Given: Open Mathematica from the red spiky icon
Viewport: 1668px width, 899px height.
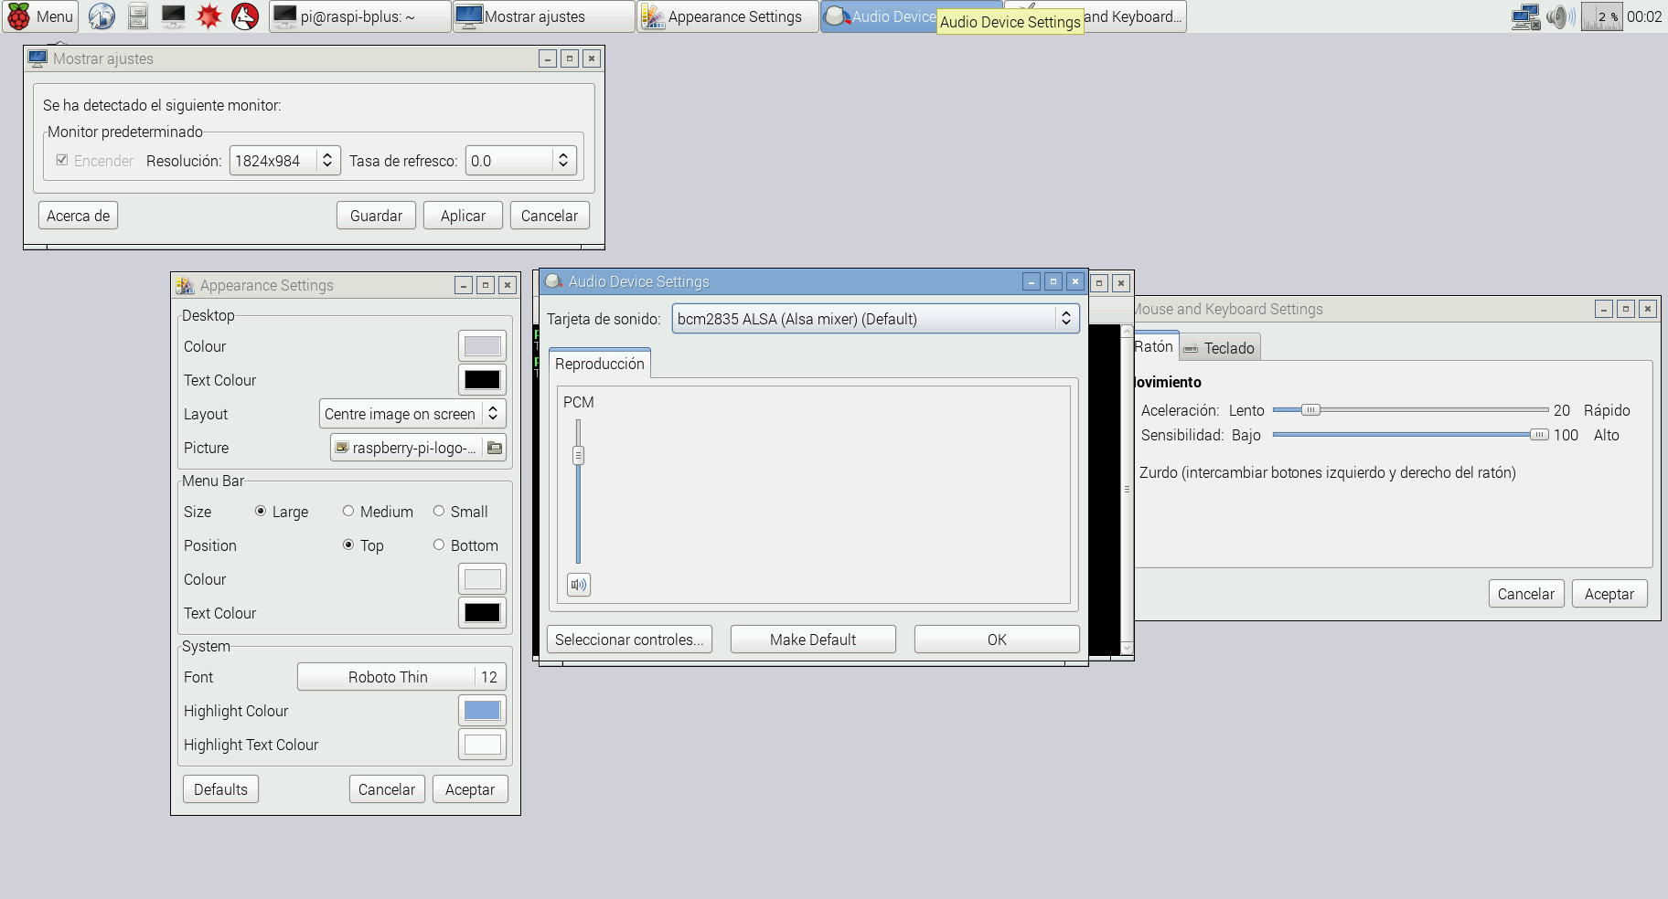Looking at the screenshot, I should coord(209,16).
